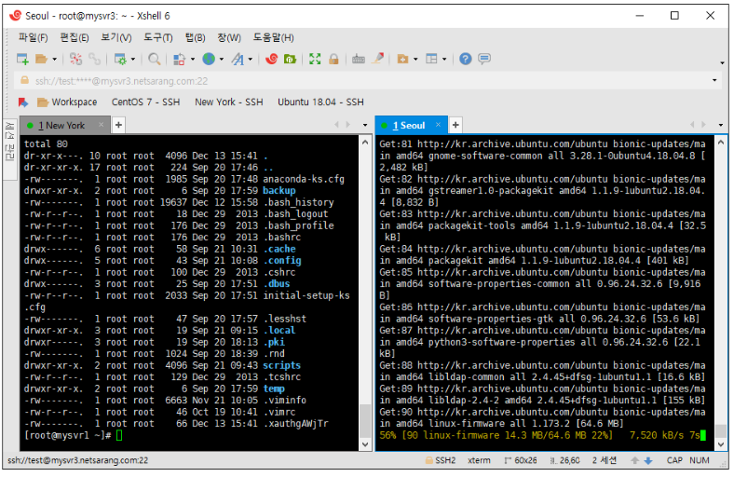Screen dimensions: 734x477
Task: Click the blue download arrow in status bar
Action: click(x=648, y=461)
